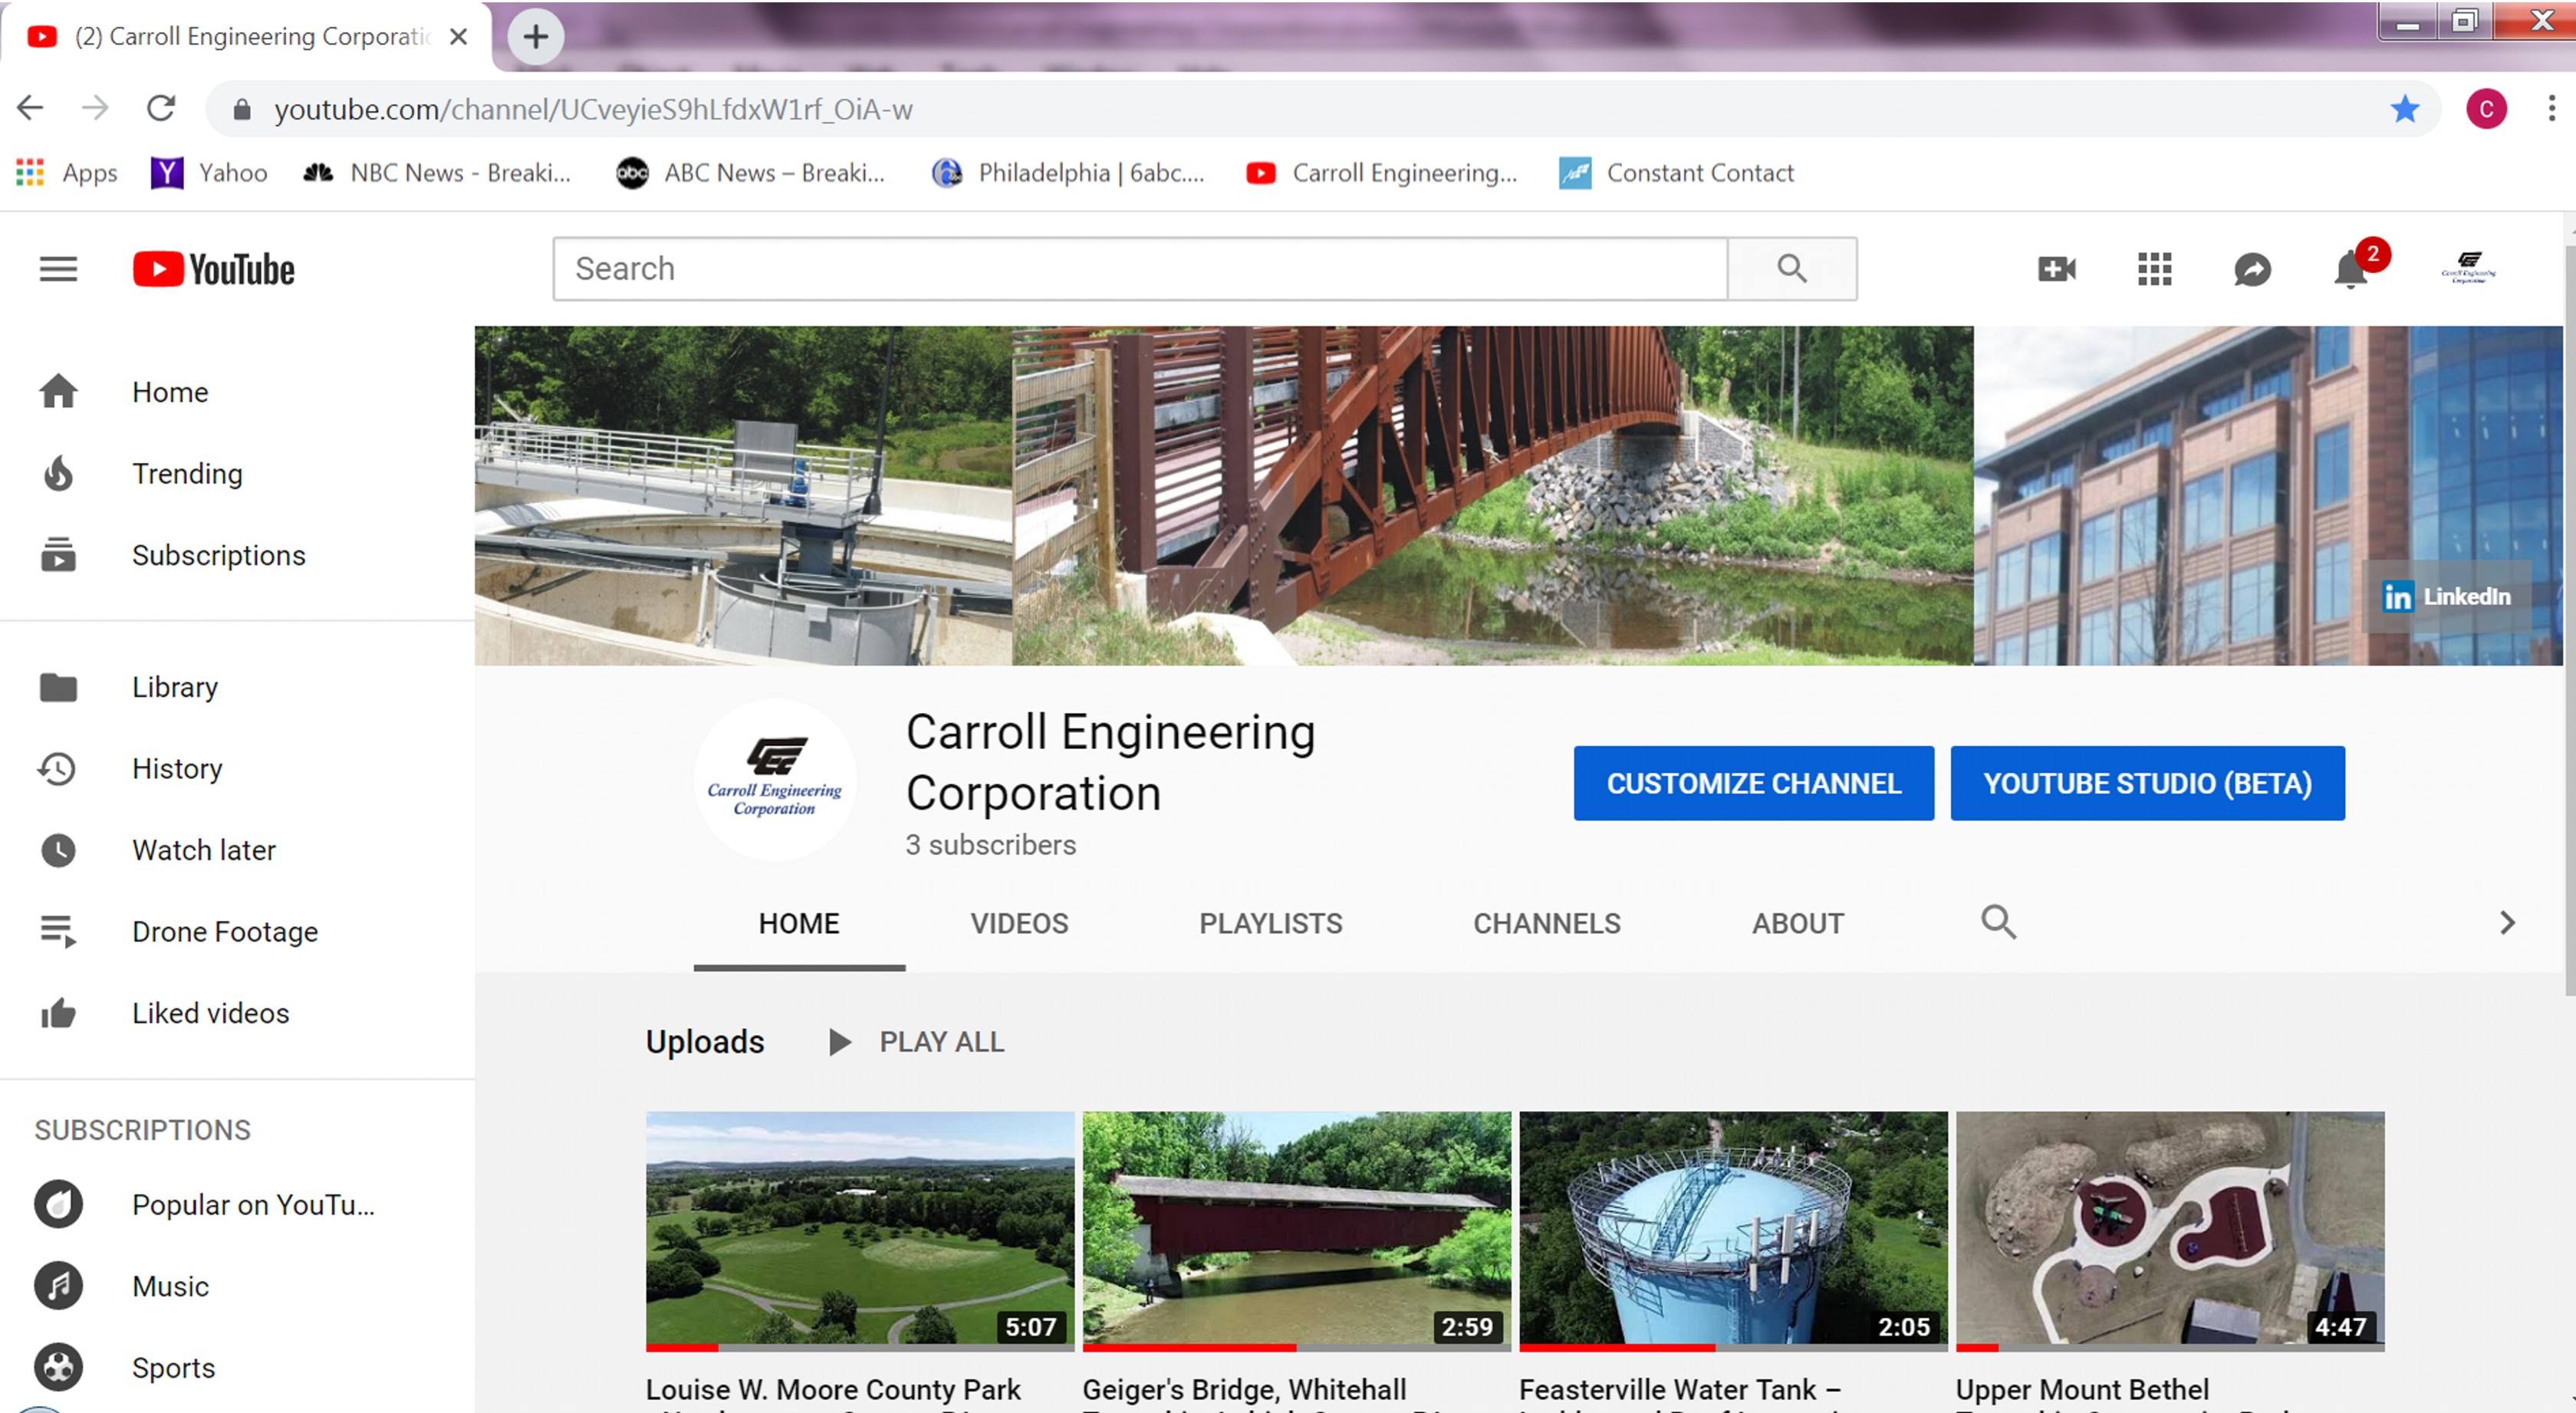This screenshot has width=2576, height=1413.
Task: Click the channel search magnifier icon
Action: (x=1998, y=922)
